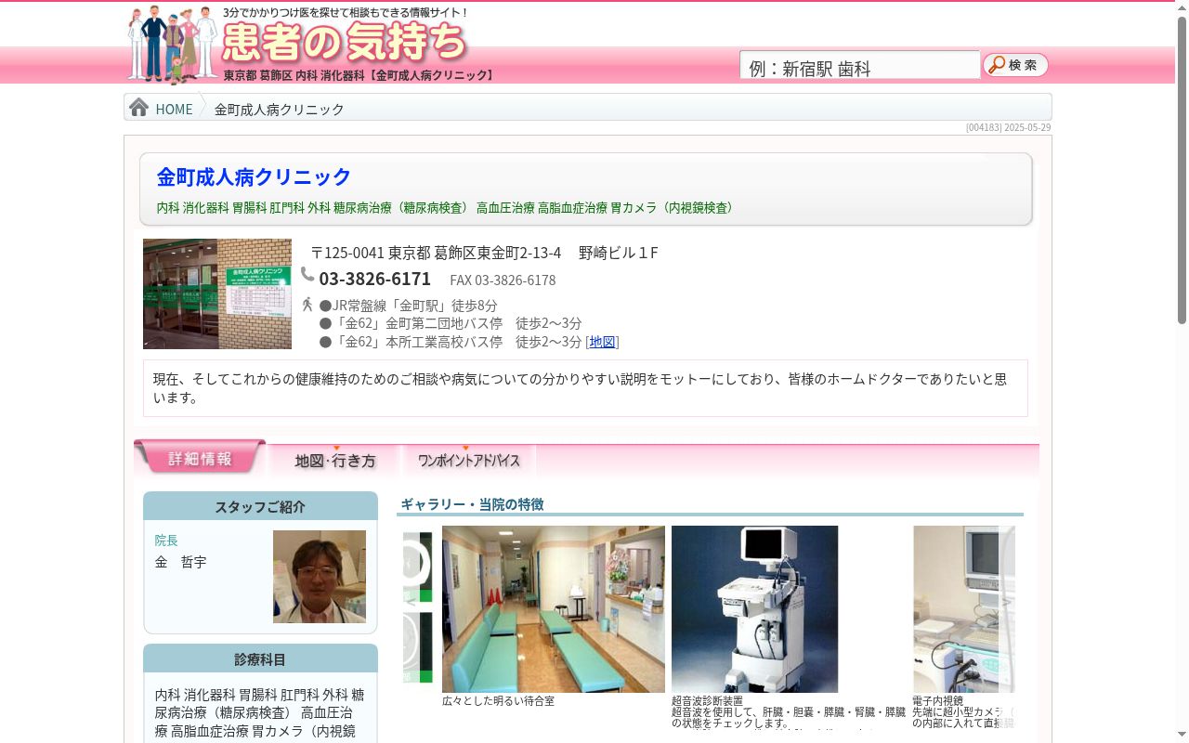Click the phone number 03-3826-6171
Image resolution: width=1189 pixels, height=743 pixels.
(374, 279)
